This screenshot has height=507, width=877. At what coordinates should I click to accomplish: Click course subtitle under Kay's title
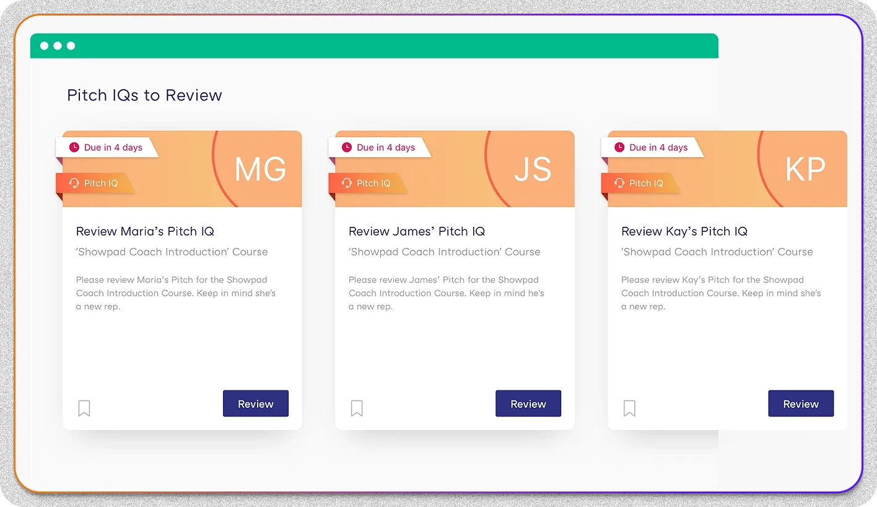717,252
